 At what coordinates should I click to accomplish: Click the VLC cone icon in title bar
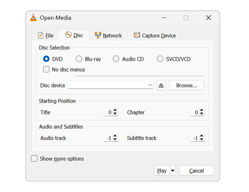pos(33,17)
